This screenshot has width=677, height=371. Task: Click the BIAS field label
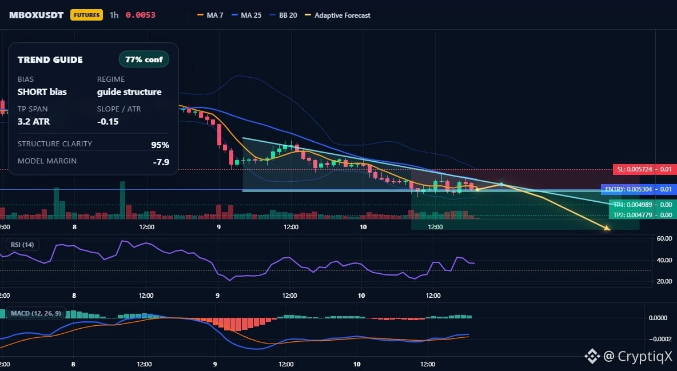26,79
